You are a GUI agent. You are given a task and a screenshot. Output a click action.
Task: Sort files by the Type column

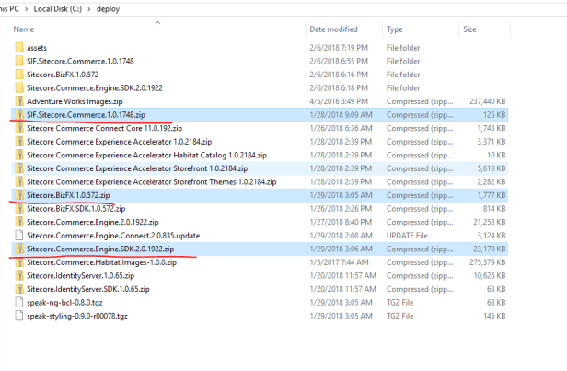click(395, 29)
